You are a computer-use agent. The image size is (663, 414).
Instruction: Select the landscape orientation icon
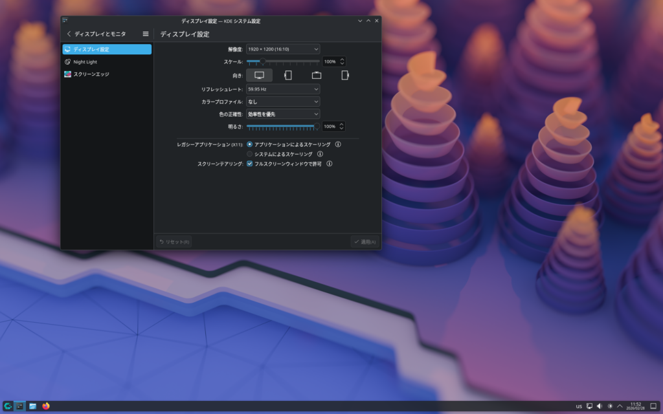(x=259, y=75)
